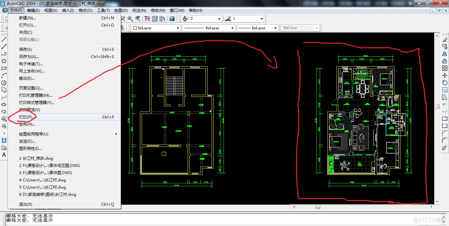Select the Ellipse draw tool
Screen dimensions: 449x226
click(x=4, y=104)
